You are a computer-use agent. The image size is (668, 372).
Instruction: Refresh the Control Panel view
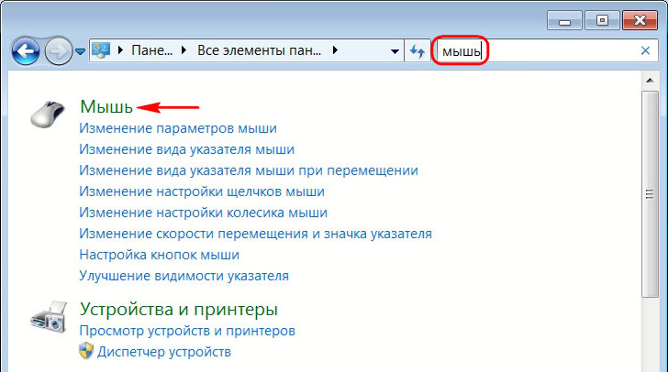point(417,51)
